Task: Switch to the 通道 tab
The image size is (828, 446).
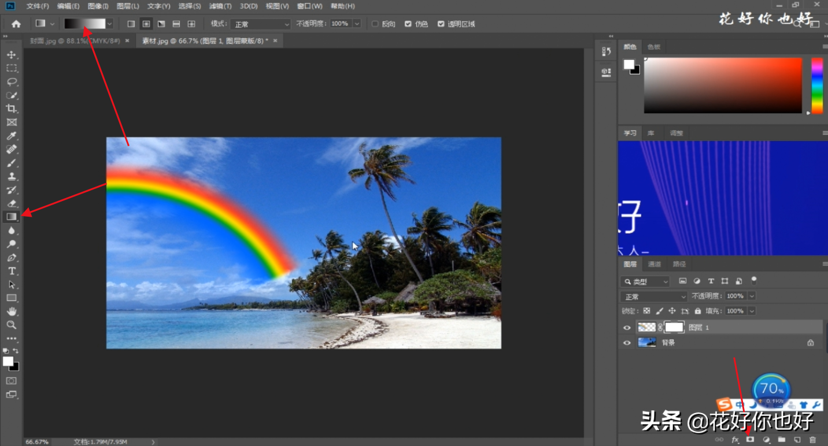Action: (x=655, y=264)
